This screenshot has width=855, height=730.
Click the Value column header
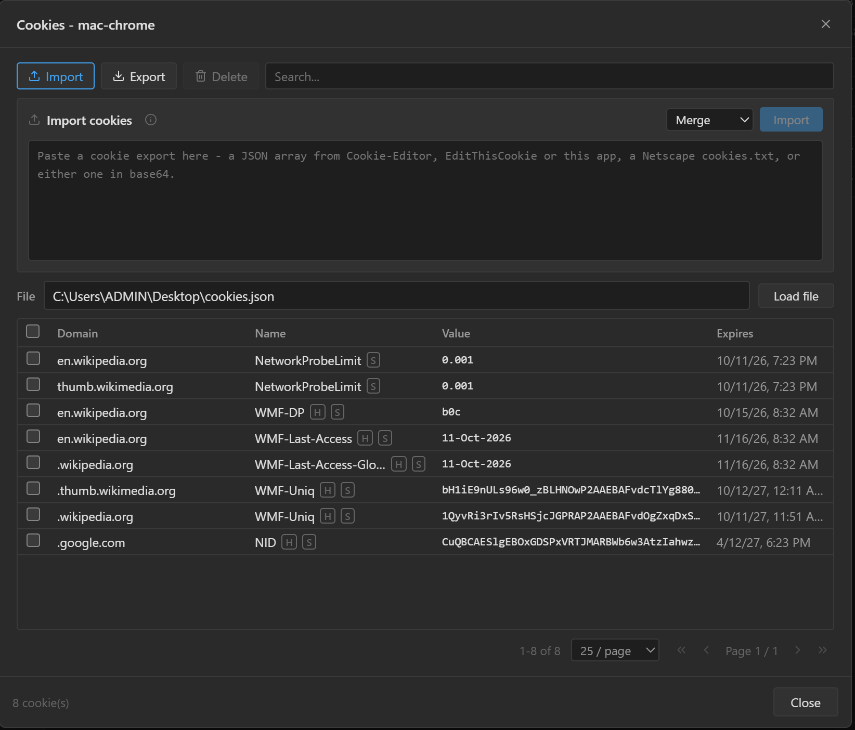pos(456,333)
